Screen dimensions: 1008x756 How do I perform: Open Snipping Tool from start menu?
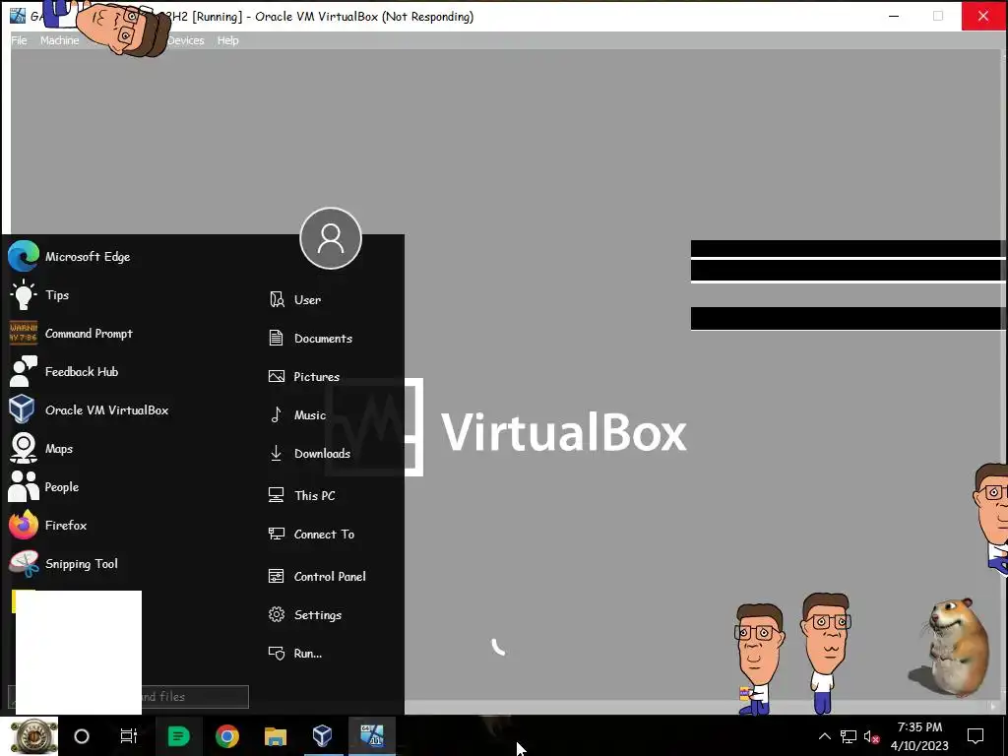tap(63, 564)
